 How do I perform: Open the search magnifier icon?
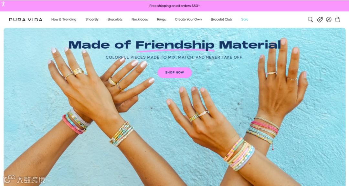coord(310,20)
